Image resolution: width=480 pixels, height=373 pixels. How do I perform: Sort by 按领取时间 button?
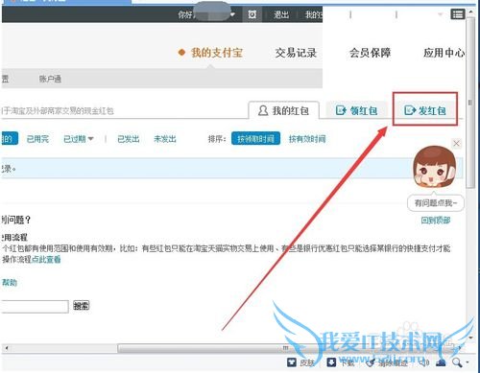point(255,138)
